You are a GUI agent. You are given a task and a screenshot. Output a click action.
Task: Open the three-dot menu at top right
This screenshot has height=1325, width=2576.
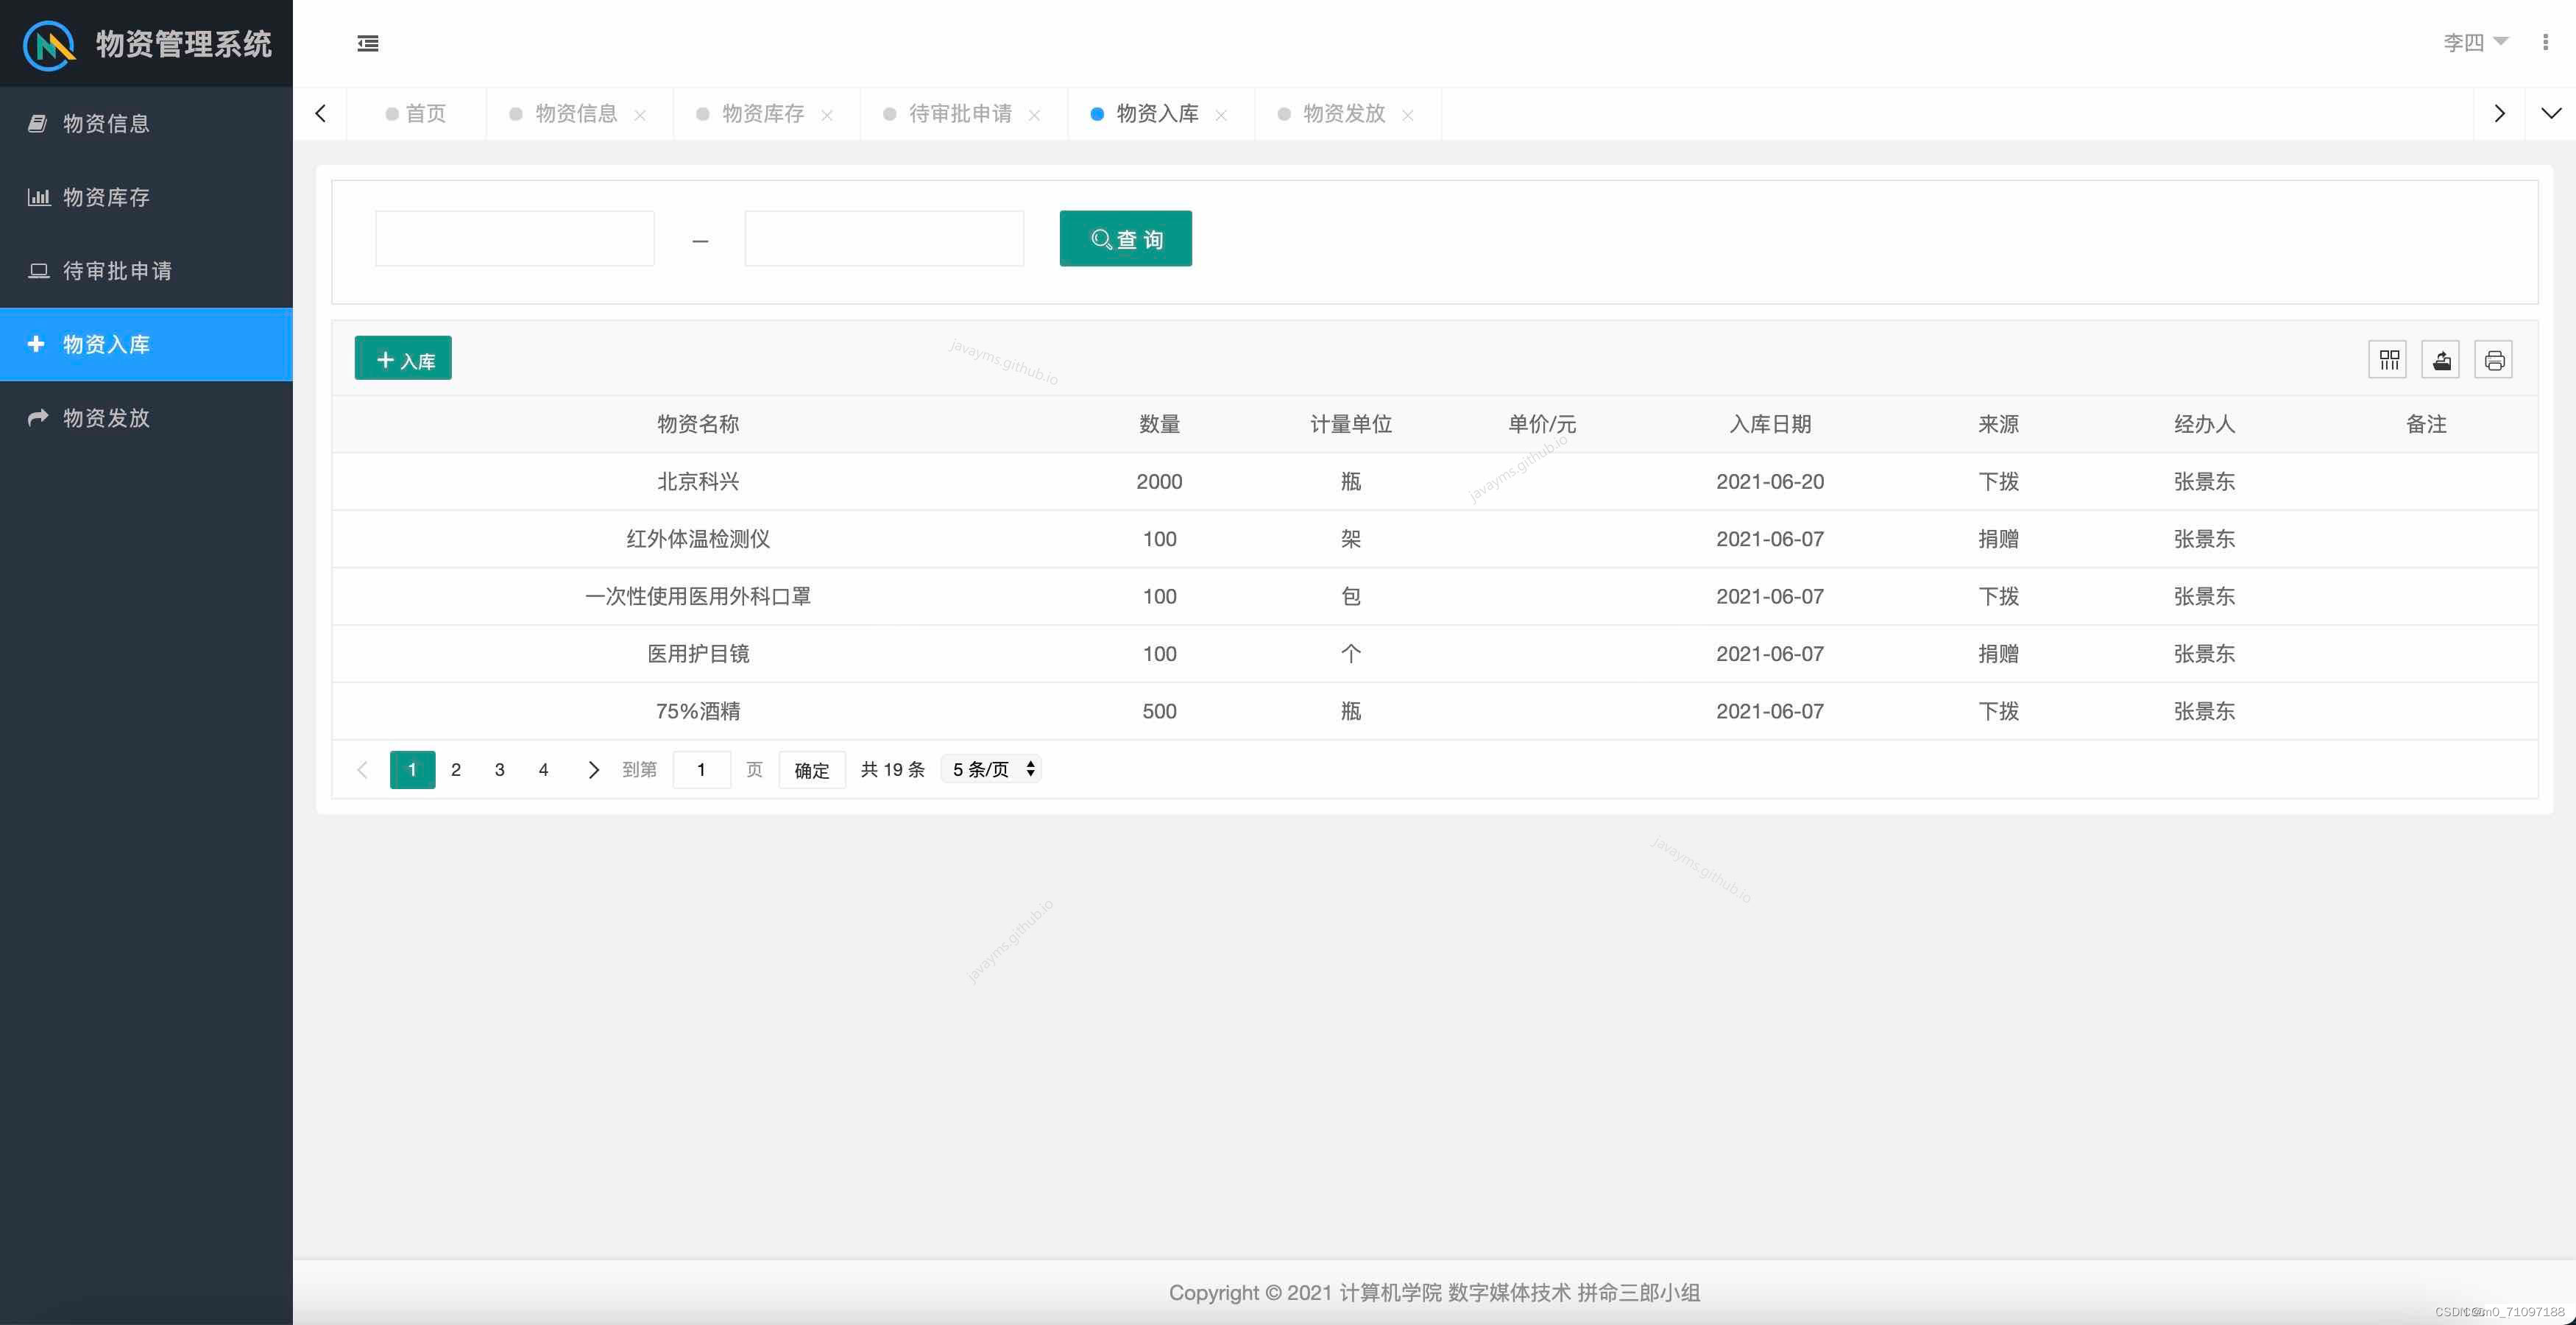click(x=2544, y=42)
